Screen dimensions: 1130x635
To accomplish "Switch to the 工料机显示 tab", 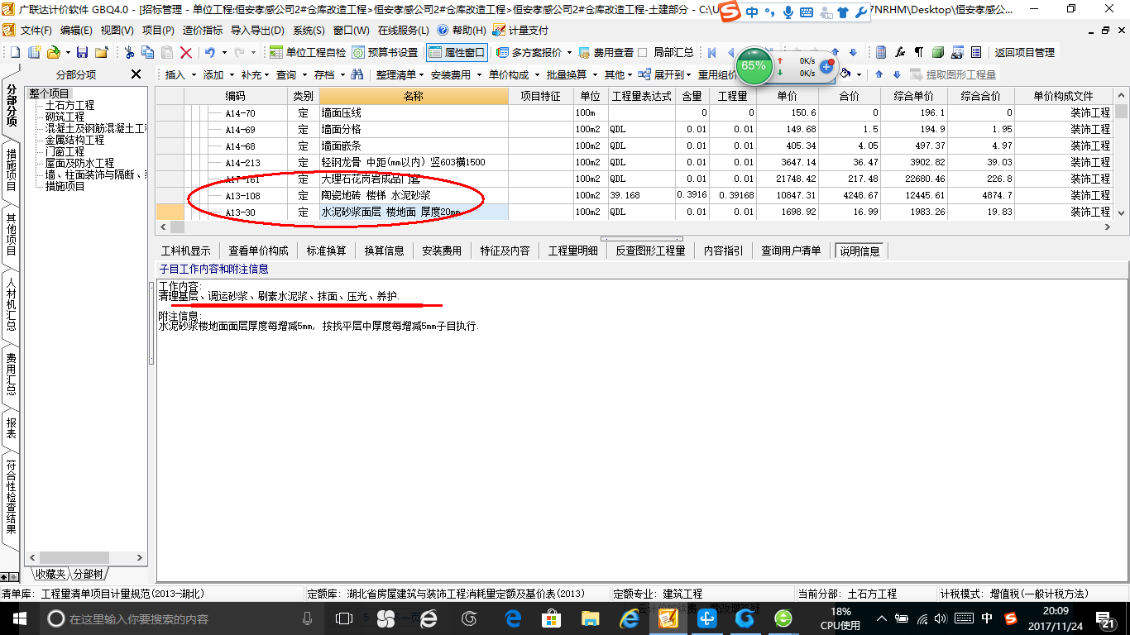I will (186, 251).
